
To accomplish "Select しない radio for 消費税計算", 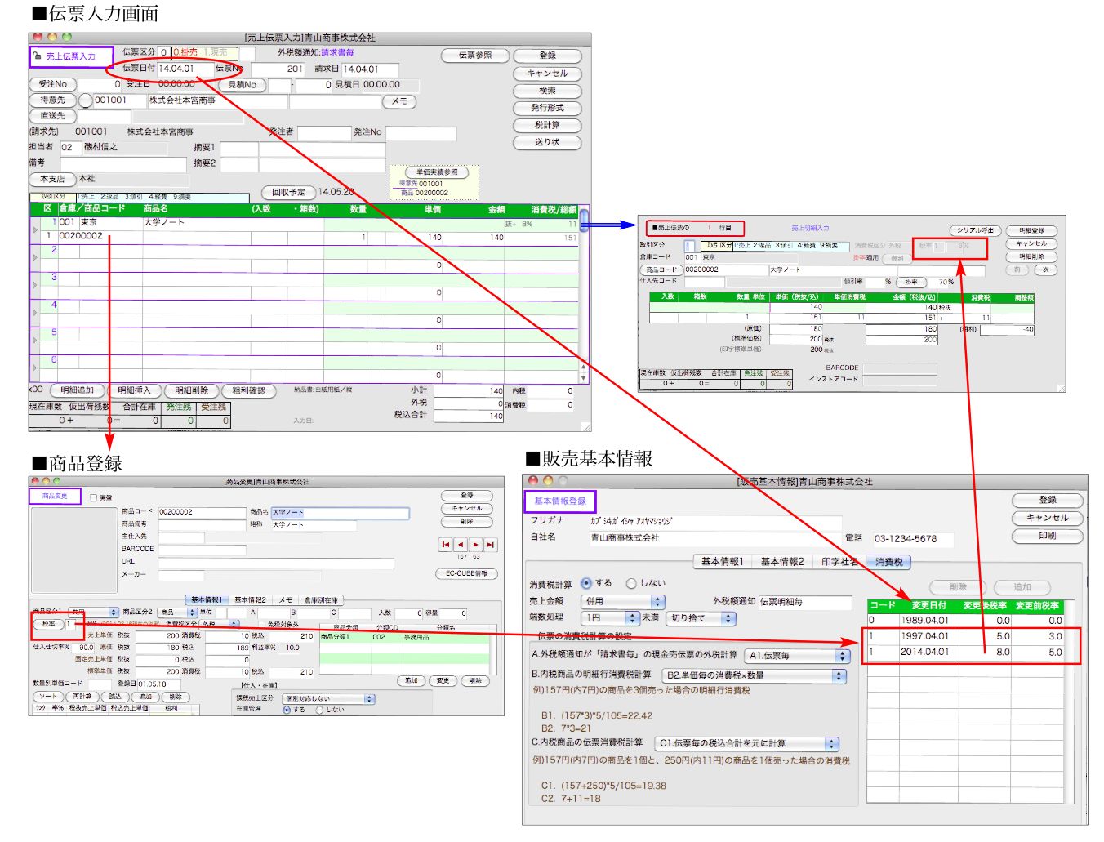I will (631, 583).
